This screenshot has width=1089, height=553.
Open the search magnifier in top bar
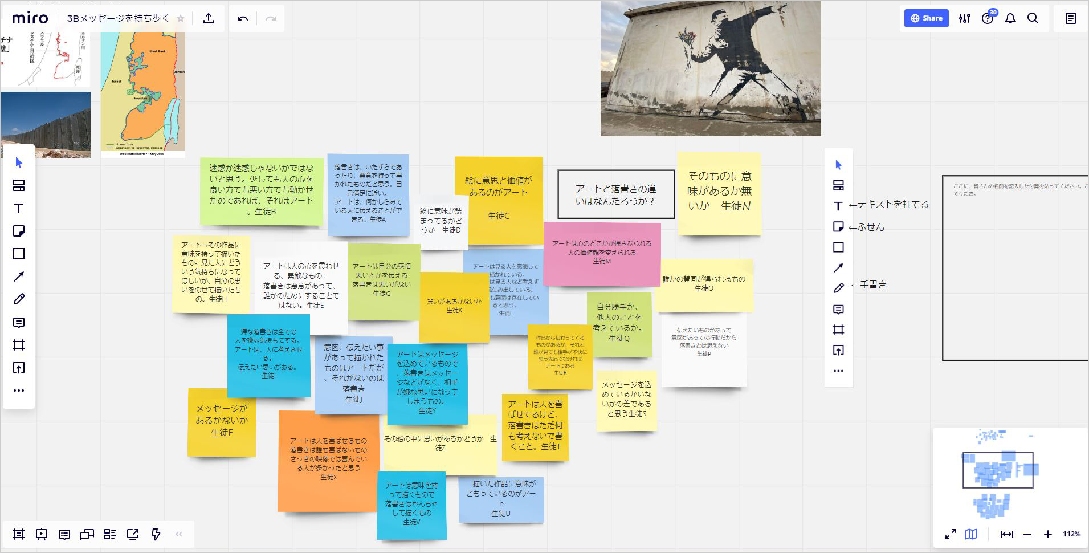pos(1033,18)
